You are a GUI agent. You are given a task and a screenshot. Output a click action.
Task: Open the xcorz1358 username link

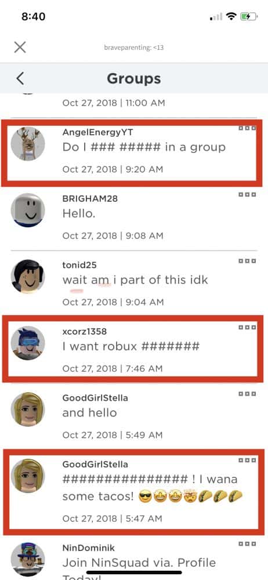(x=84, y=331)
